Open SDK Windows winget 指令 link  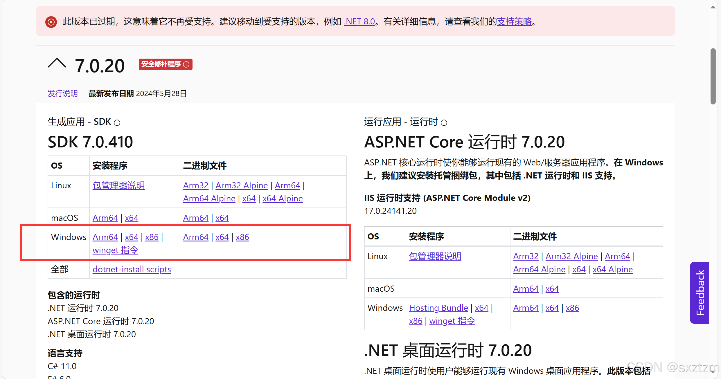115,250
